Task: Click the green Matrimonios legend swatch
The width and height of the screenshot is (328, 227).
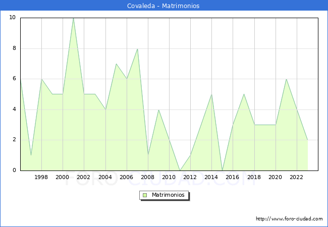Action: point(145,195)
